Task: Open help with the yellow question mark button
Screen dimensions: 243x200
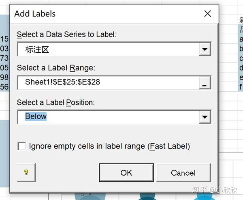Action: pyautogui.click(x=26, y=172)
